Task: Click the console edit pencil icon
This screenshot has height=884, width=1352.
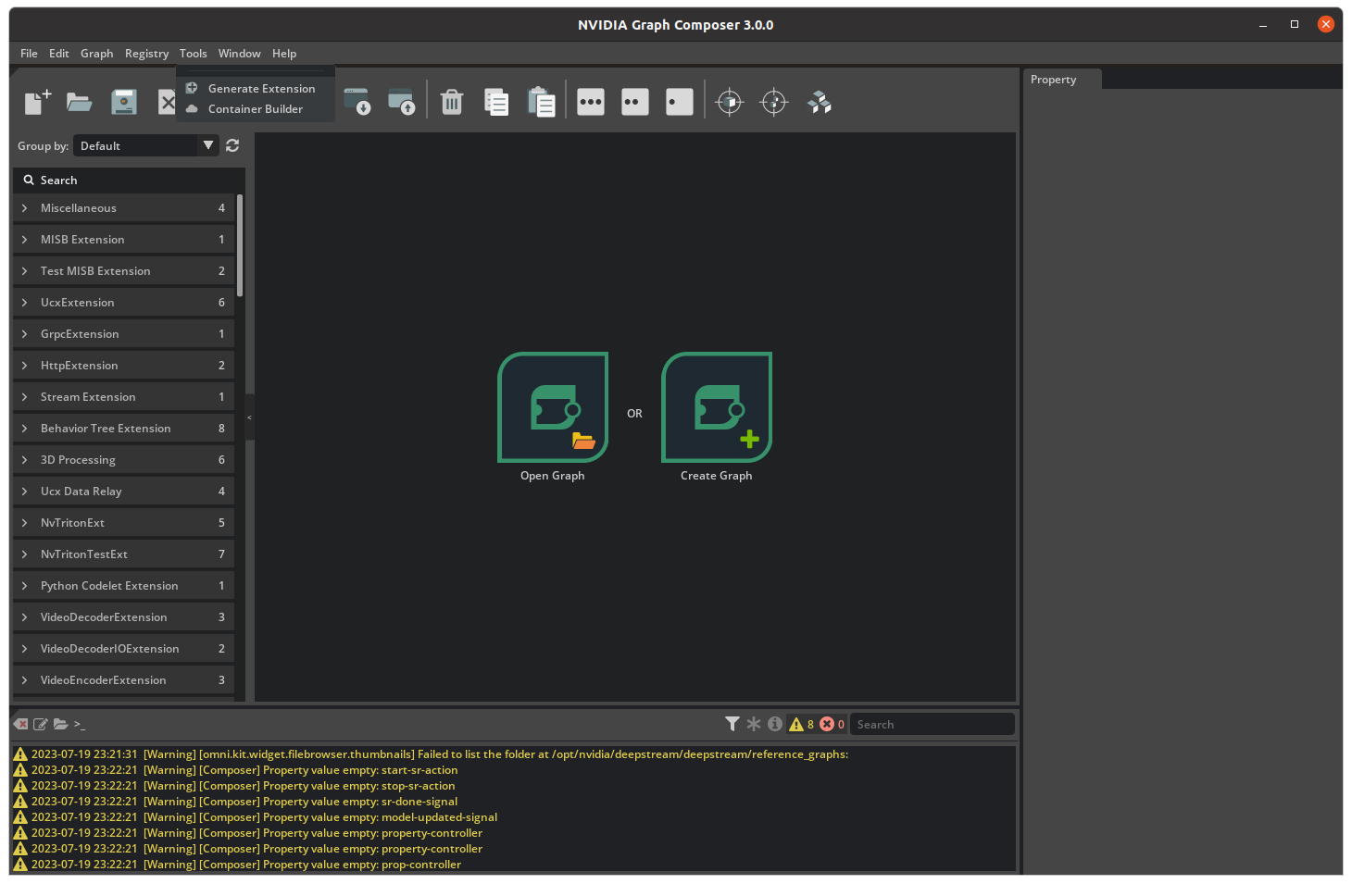Action: pyautogui.click(x=41, y=724)
